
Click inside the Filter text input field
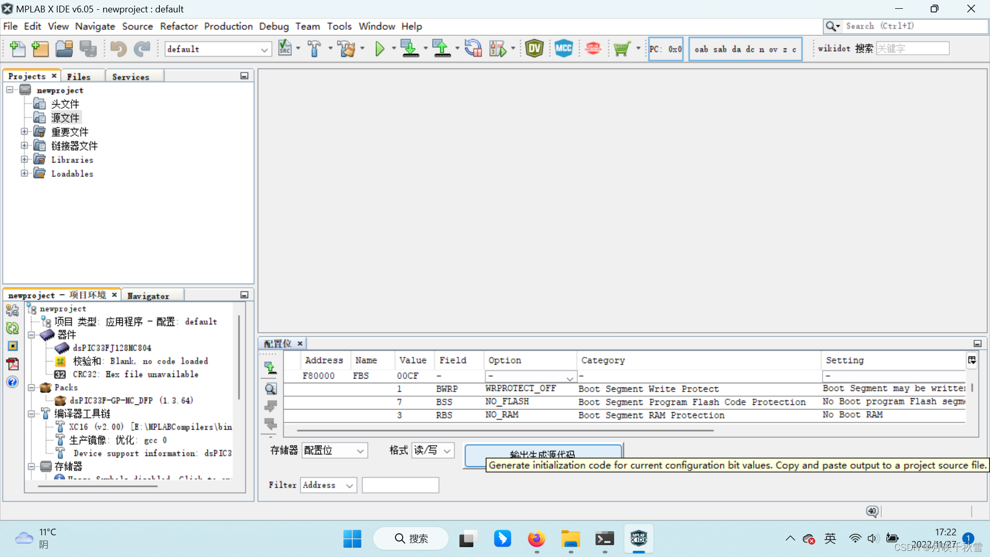[400, 485]
